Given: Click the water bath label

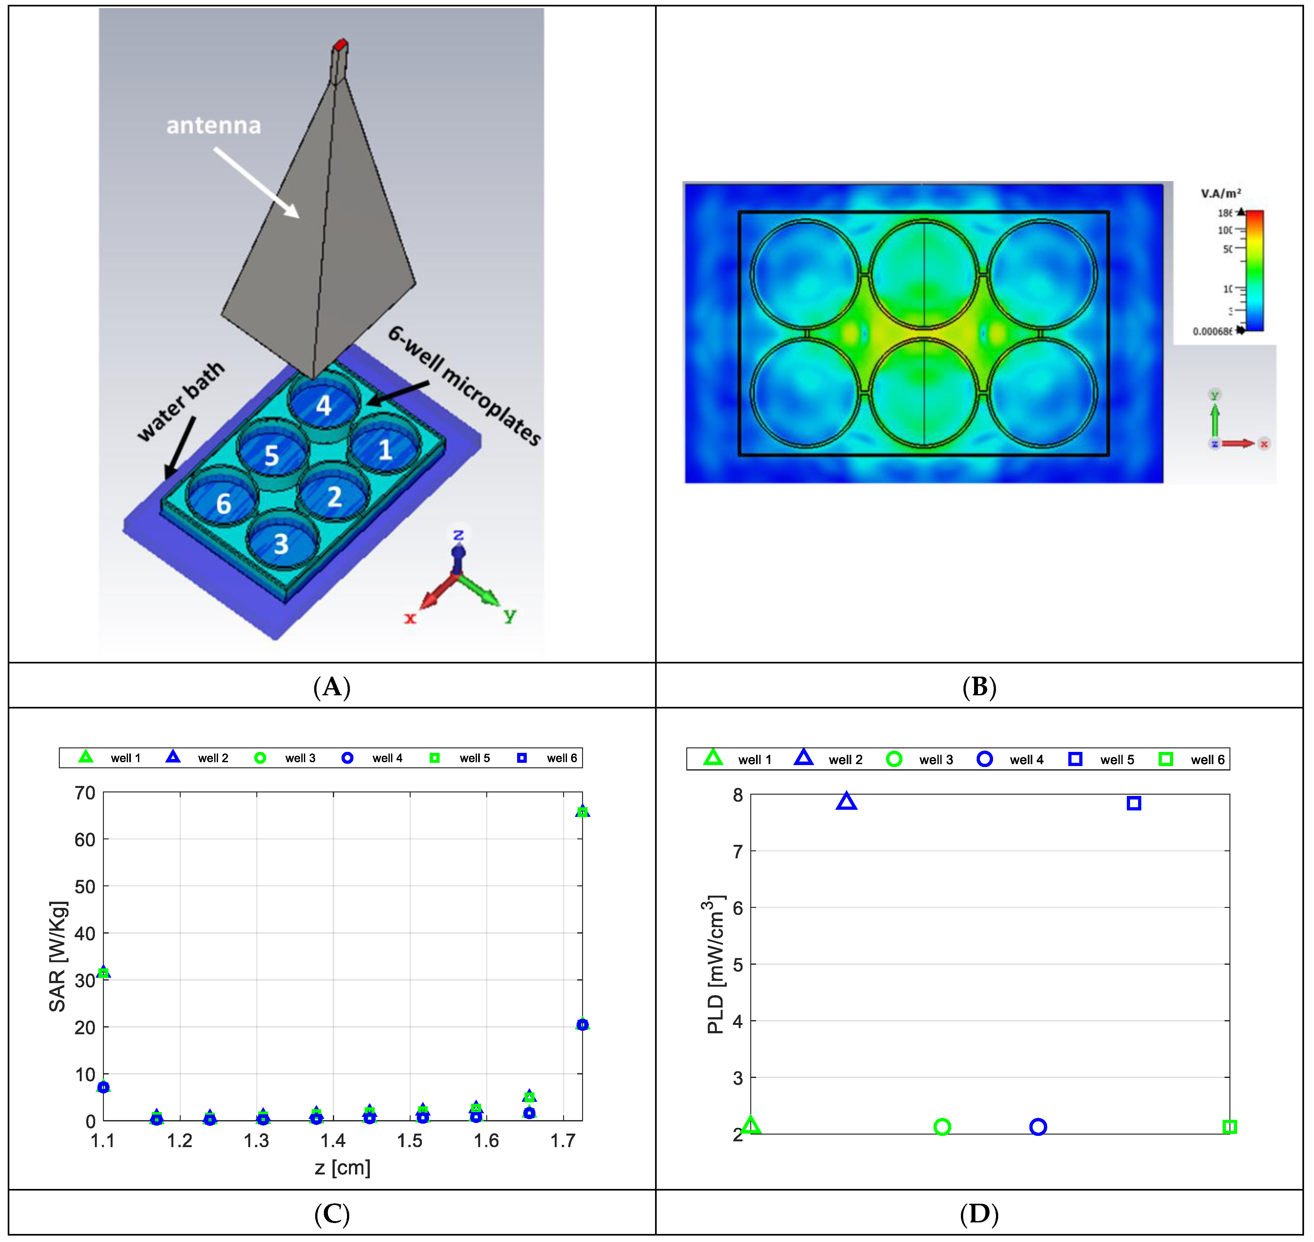Looking at the screenshot, I should (x=180, y=401).
